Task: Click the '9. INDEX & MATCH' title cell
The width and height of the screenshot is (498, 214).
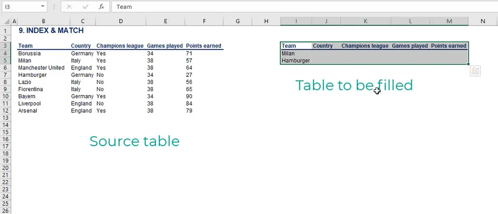Action: point(51,30)
